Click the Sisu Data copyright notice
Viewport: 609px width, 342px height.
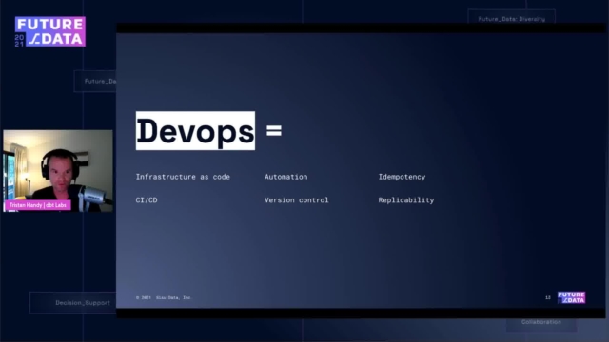(x=164, y=297)
